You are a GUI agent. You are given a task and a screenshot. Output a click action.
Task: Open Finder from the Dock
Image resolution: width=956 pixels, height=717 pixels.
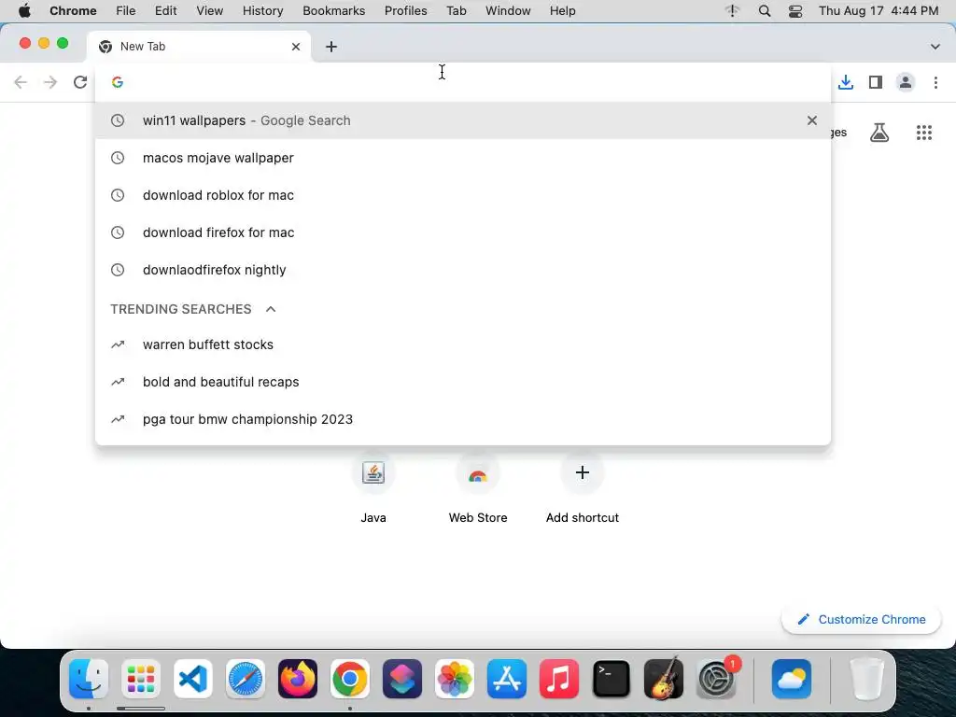tap(89, 679)
